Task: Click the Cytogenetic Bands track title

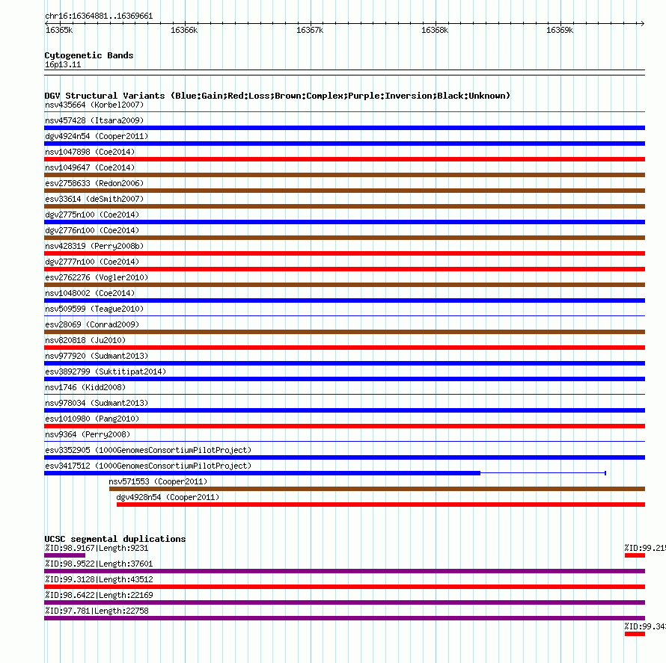Action: [89, 55]
